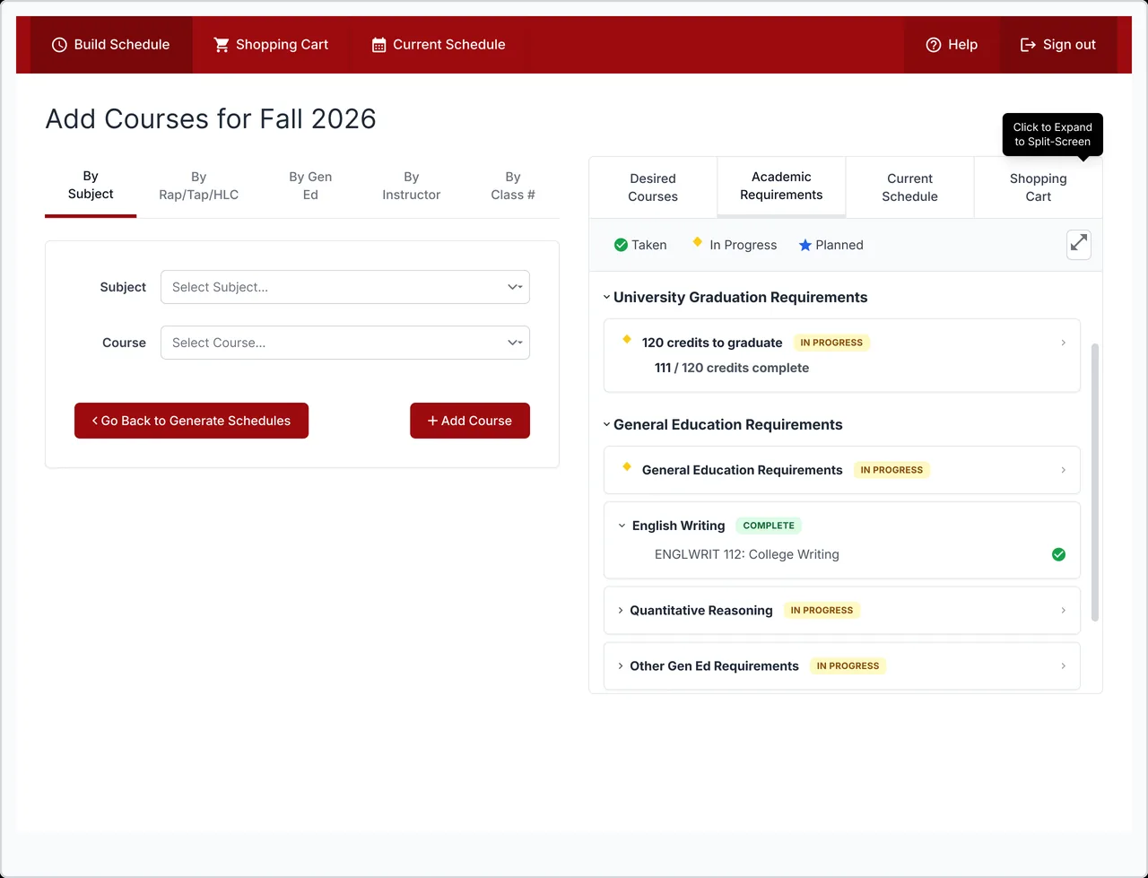
Task: Click the question mark Help icon
Action: tap(934, 45)
